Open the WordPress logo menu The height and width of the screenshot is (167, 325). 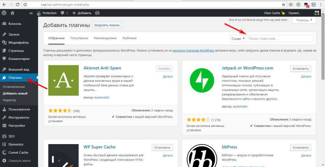pos(4,13)
